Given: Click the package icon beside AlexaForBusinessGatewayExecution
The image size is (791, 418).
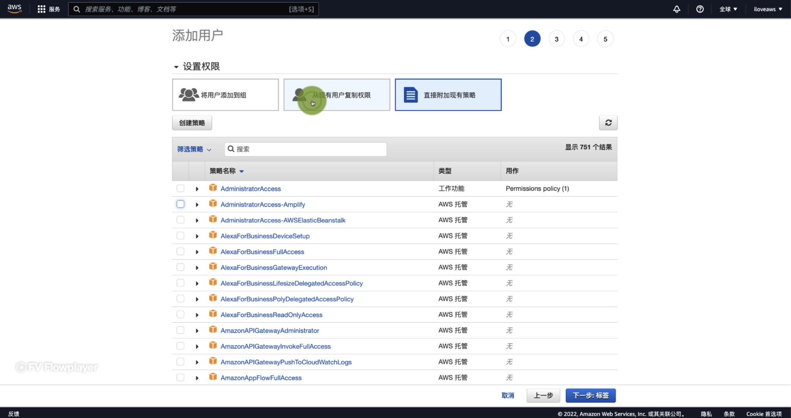Looking at the screenshot, I should 213,266.
